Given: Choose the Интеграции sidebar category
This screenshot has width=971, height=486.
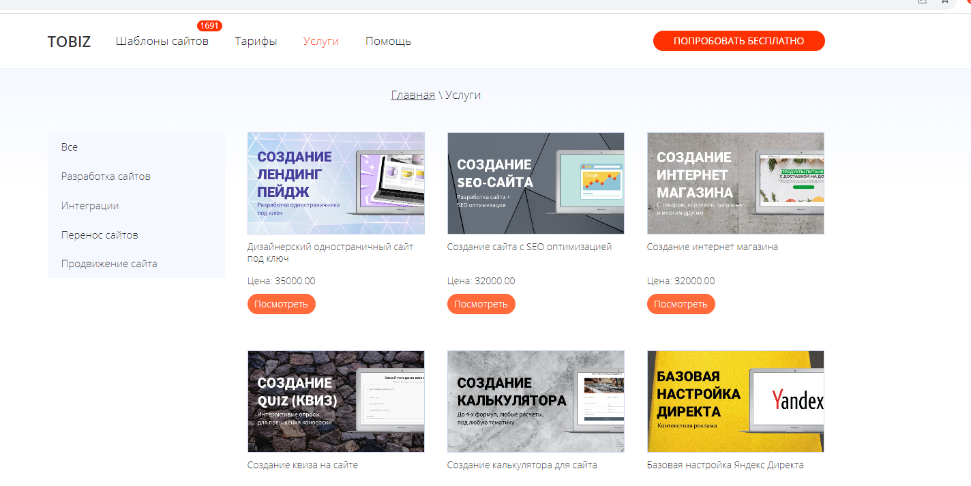Looking at the screenshot, I should click(90, 206).
